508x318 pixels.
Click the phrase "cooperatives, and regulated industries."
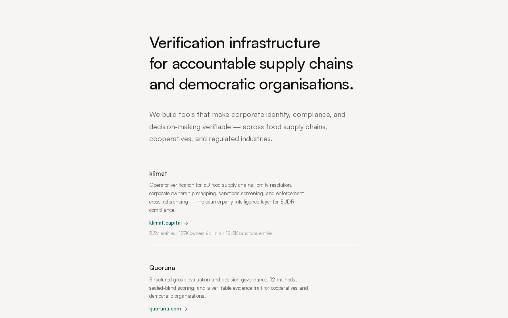pyautogui.click(x=211, y=139)
